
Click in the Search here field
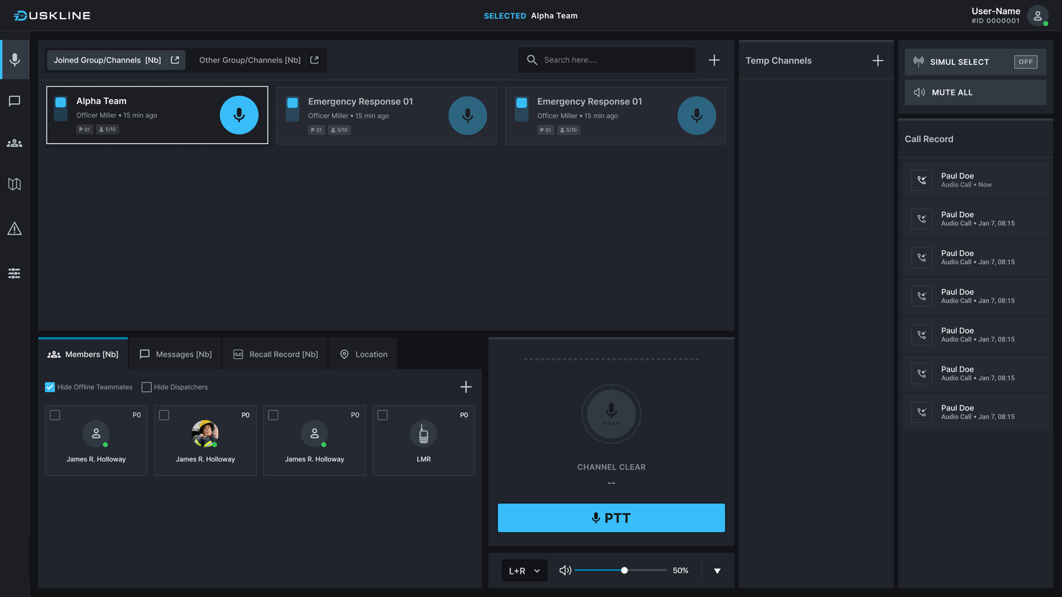click(x=607, y=60)
